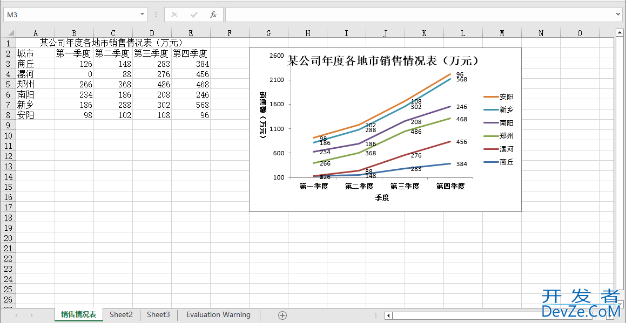Click the 246 data label in chart
This screenshot has height=323, width=626.
click(461, 107)
